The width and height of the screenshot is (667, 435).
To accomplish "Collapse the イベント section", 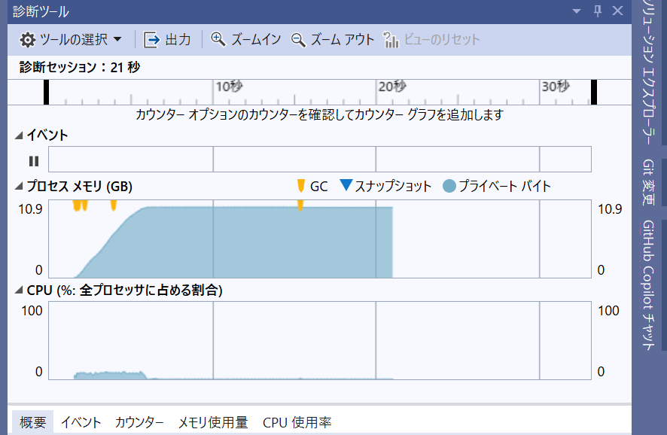I will [x=19, y=135].
